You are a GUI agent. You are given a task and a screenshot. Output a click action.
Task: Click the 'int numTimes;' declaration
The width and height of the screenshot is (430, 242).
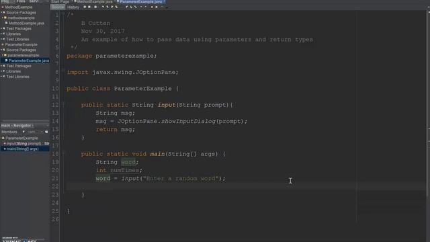[119, 170]
